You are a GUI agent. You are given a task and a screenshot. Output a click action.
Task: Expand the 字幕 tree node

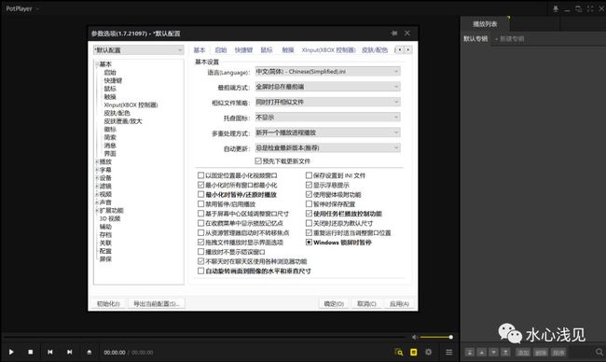click(x=97, y=170)
